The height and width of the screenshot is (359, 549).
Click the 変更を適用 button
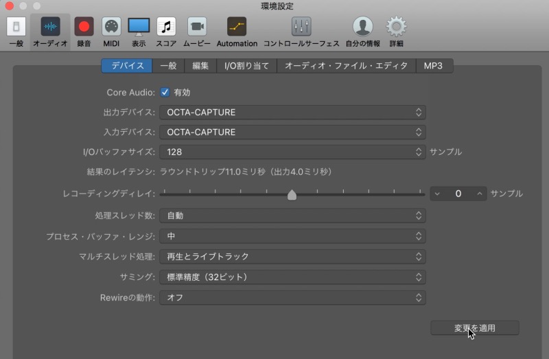(x=475, y=328)
